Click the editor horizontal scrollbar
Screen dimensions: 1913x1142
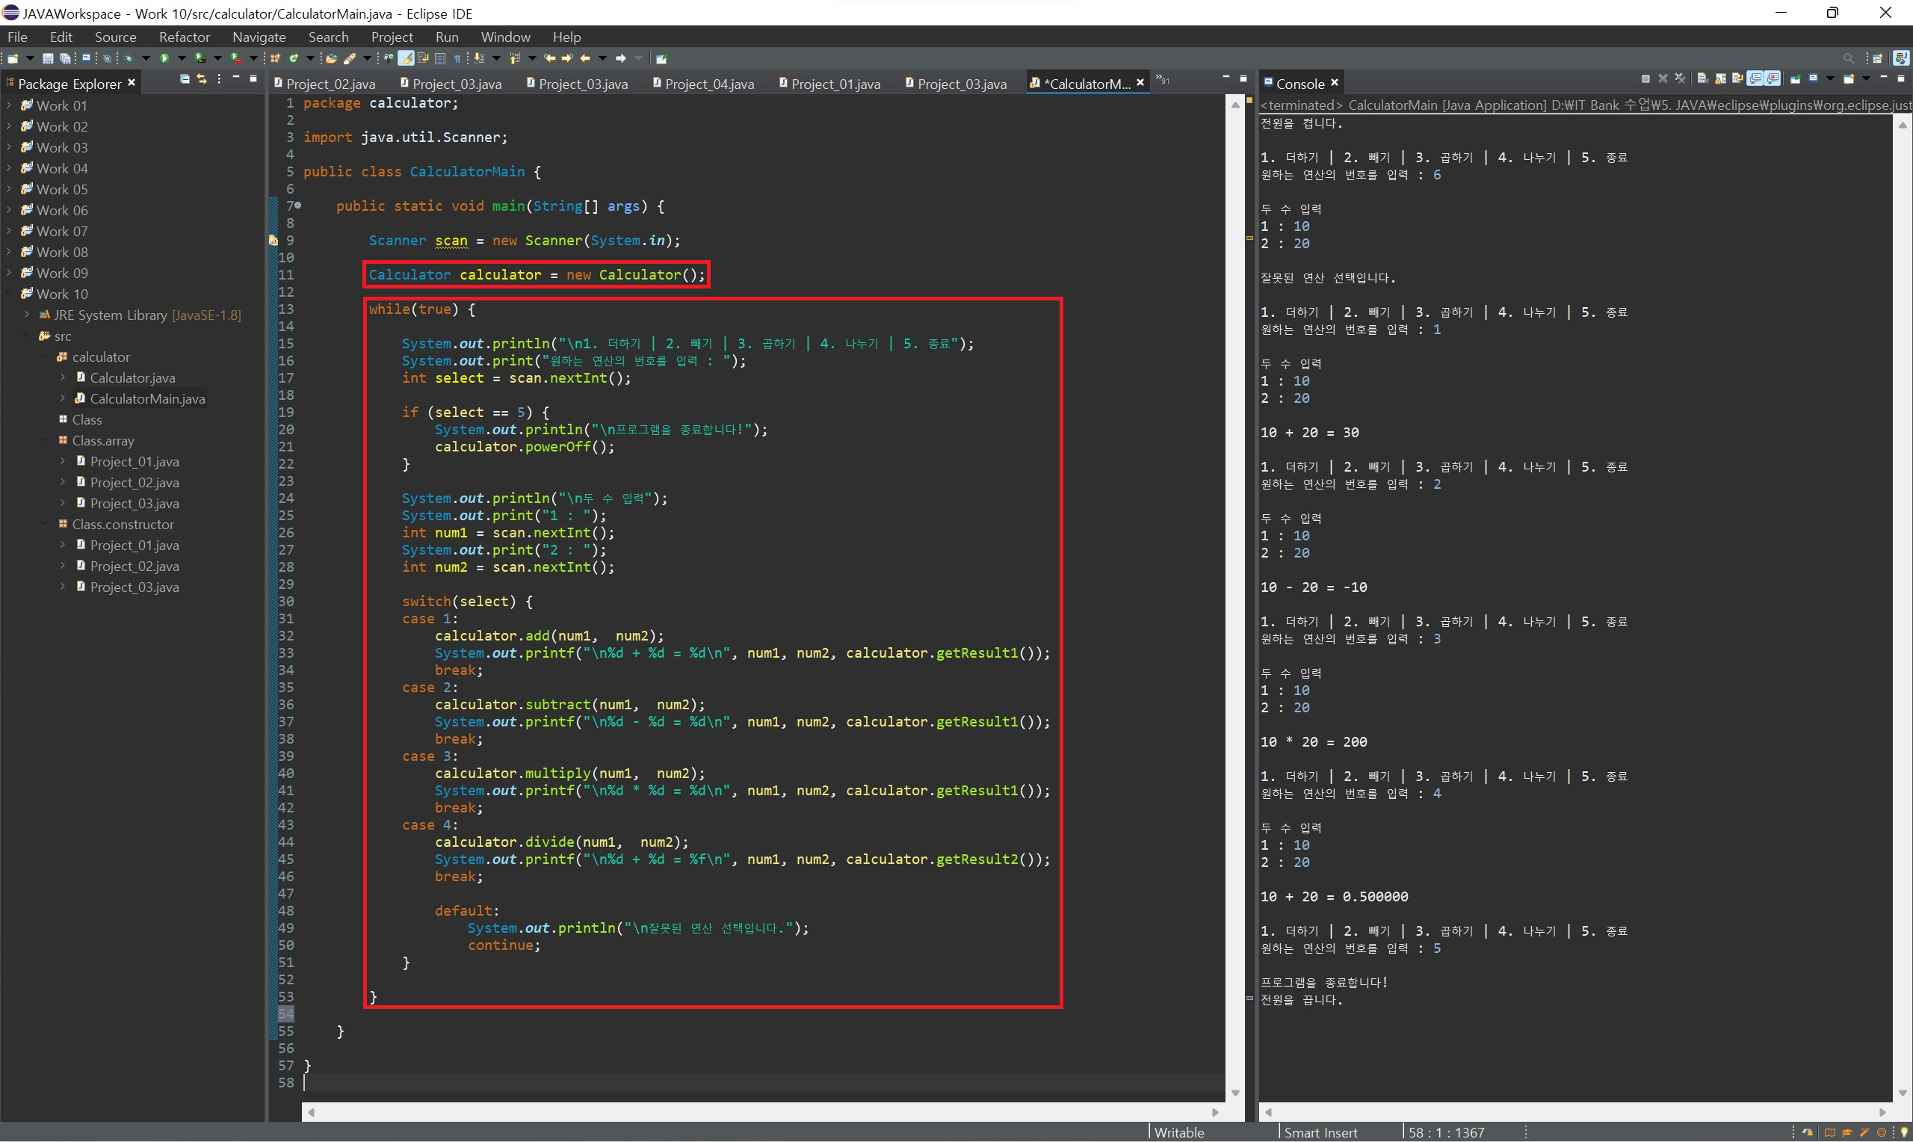pos(761,1112)
